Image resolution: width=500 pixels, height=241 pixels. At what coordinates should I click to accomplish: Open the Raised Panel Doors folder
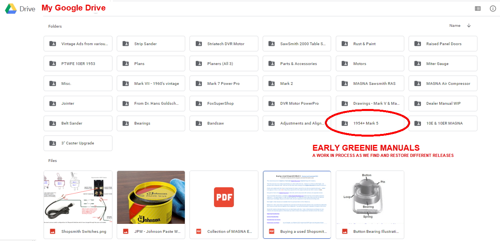tap(443, 44)
